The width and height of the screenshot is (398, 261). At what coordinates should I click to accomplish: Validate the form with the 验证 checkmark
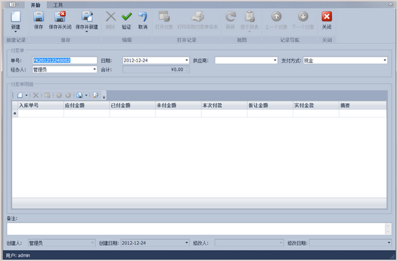pos(127,17)
